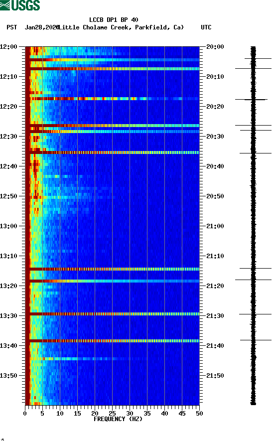Click the 25 Hz frequency tick label
The image size is (275, 445).
coord(112,414)
